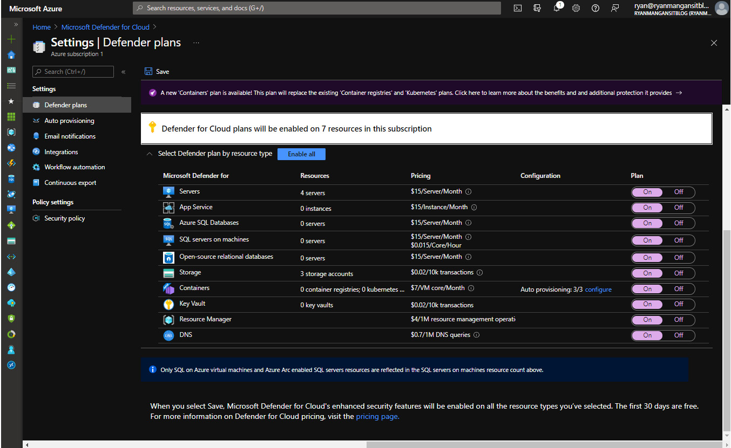
Task: Open All resources green grid icon
Action: (x=11, y=117)
